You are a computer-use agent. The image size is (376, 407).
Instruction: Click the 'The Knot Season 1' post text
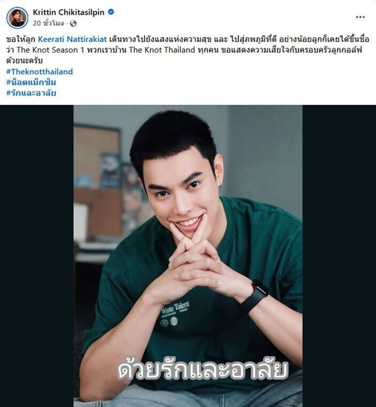click(51, 50)
